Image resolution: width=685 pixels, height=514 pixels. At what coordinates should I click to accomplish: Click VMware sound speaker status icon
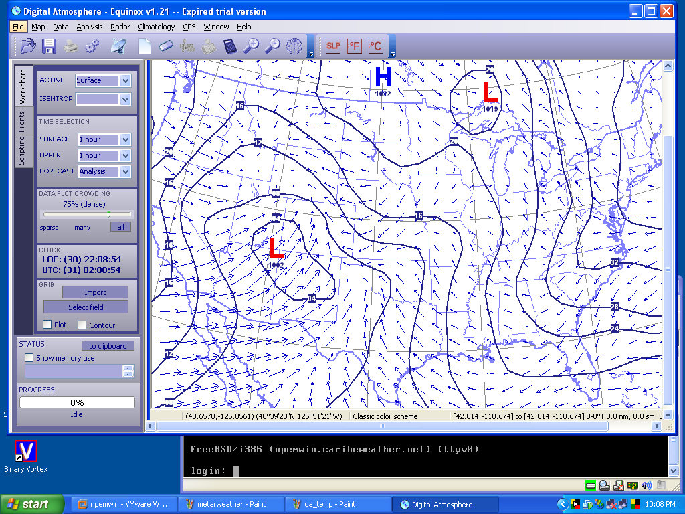(x=647, y=485)
